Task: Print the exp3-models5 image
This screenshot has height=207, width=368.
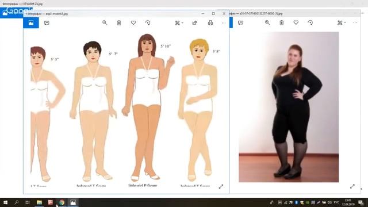Action: coord(210,23)
